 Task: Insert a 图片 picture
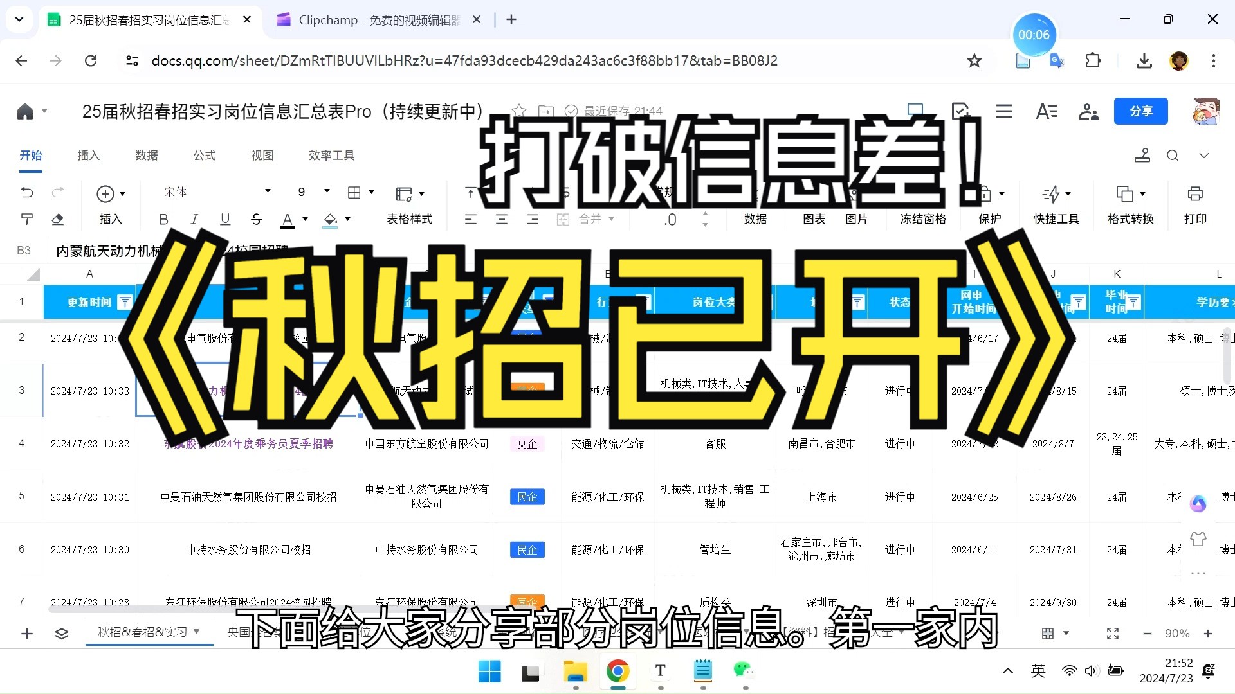pos(856,219)
